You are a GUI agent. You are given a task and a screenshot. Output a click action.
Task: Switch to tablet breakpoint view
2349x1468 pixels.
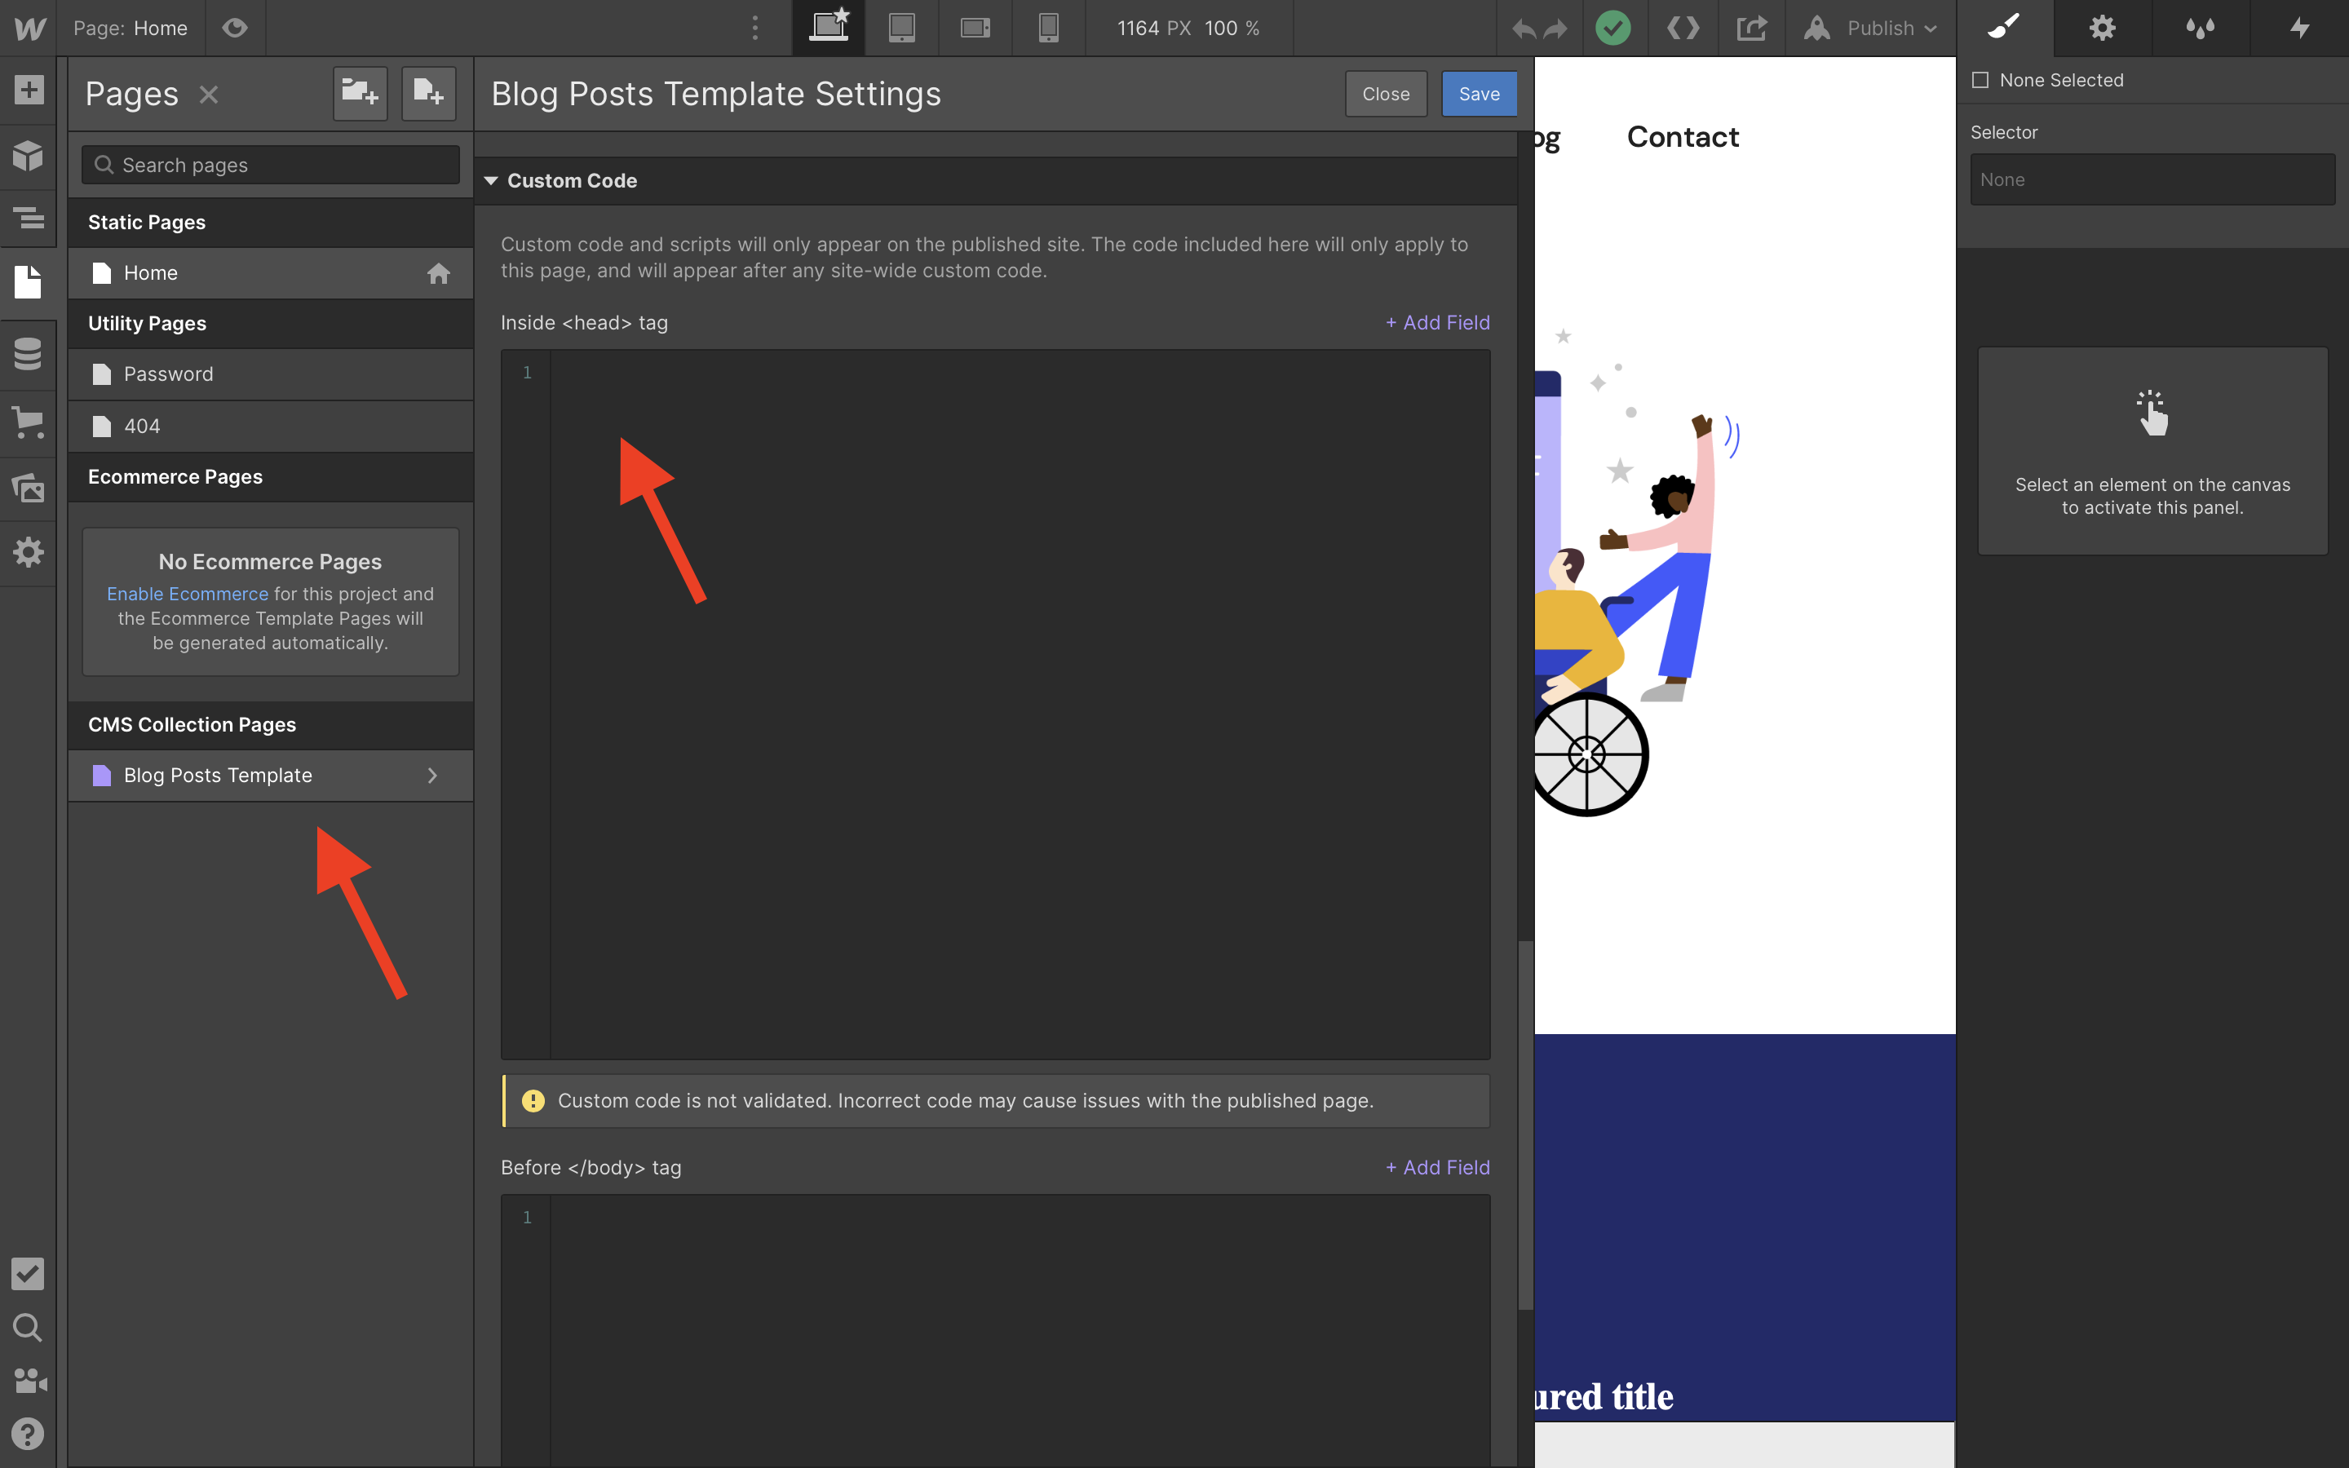point(902,29)
